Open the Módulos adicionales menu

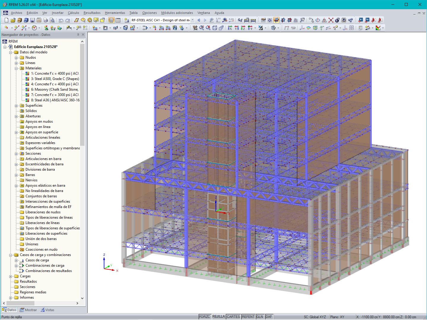pyautogui.click(x=177, y=13)
